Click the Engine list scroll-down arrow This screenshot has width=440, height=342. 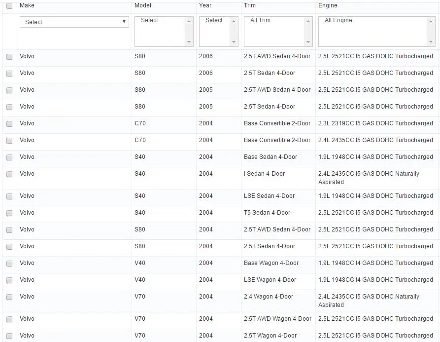(x=431, y=42)
